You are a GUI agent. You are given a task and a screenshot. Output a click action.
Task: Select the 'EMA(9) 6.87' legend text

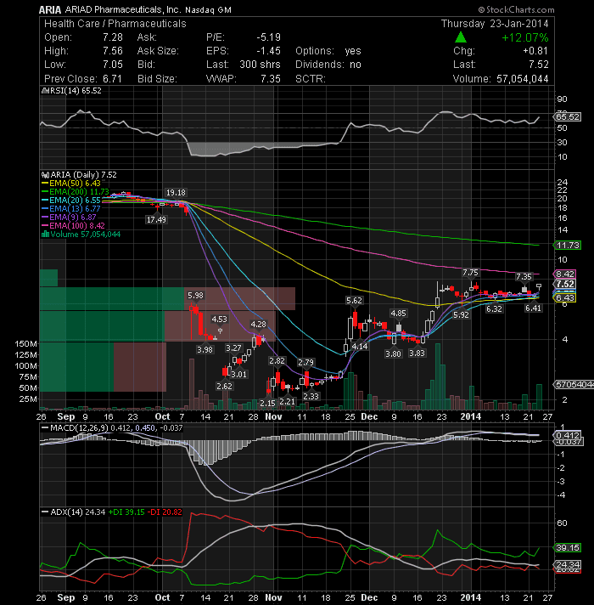[72, 218]
